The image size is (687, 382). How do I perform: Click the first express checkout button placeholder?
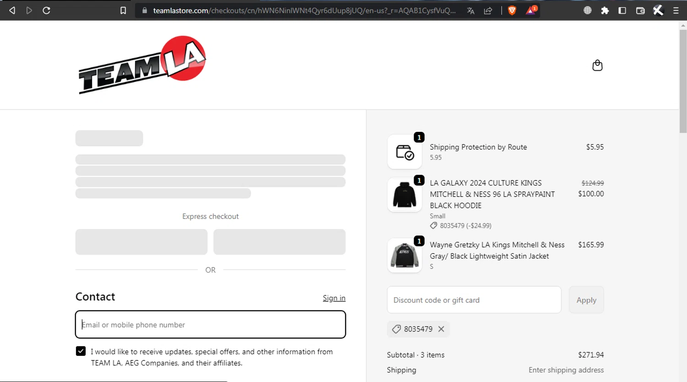click(142, 242)
